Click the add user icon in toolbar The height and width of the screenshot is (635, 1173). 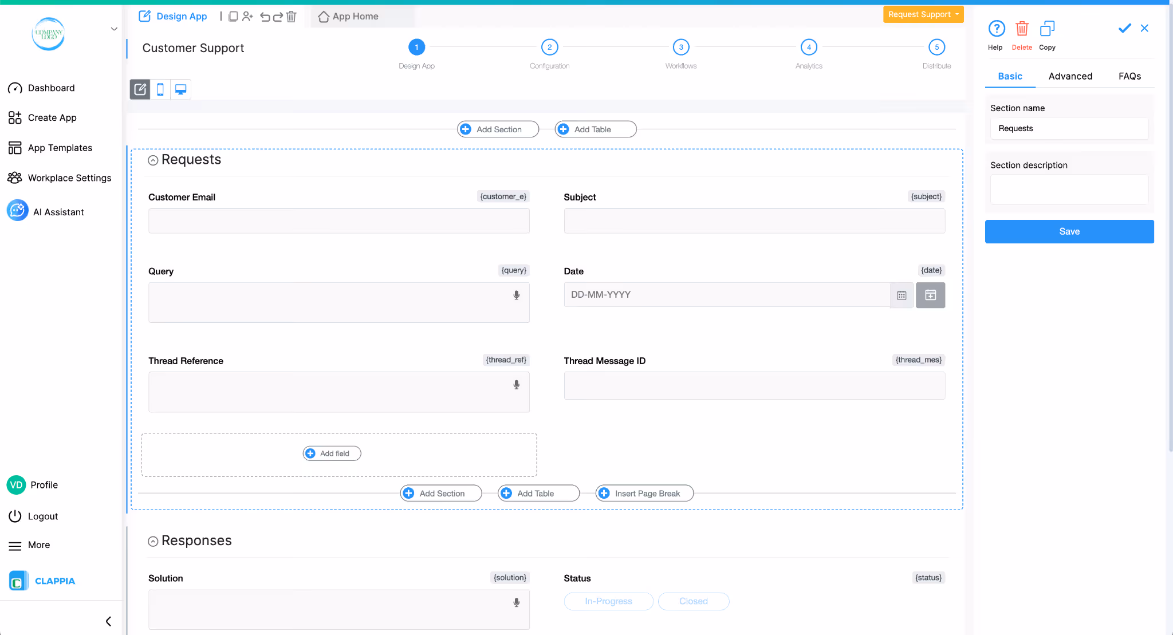point(247,17)
